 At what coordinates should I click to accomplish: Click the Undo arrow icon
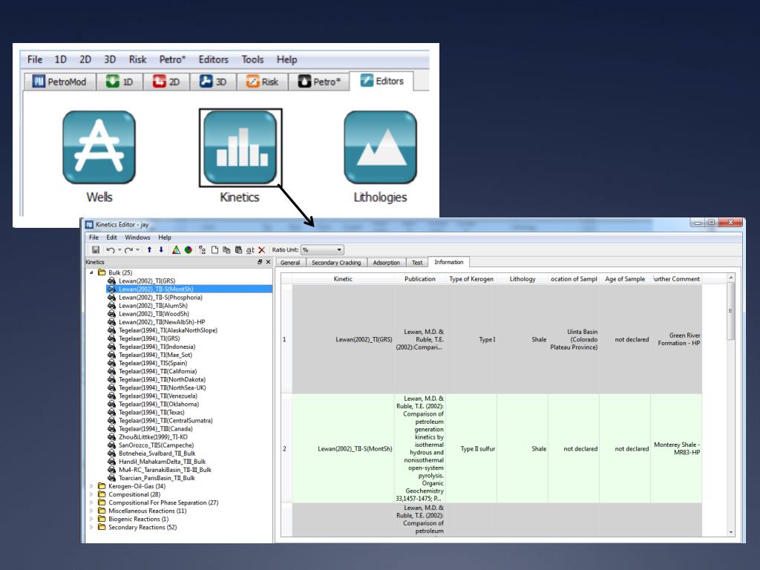(111, 249)
